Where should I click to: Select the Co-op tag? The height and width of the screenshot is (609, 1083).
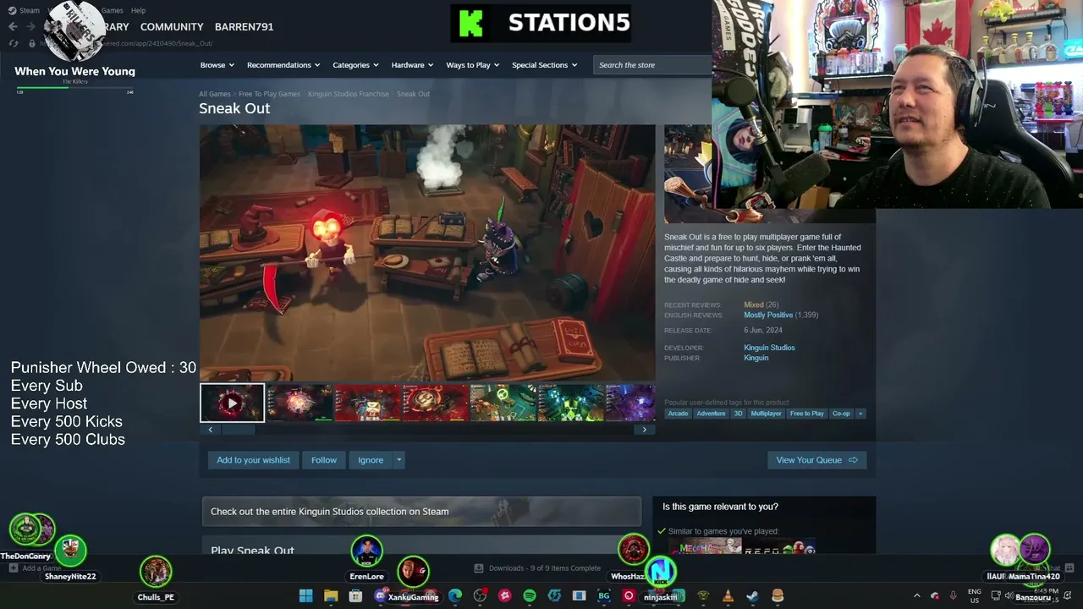pyautogui.click(x=841, y=414)
